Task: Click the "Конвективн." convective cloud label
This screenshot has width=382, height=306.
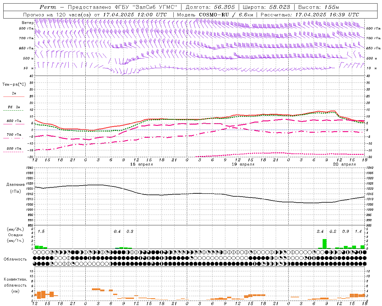Action: [x=15, y=280]
